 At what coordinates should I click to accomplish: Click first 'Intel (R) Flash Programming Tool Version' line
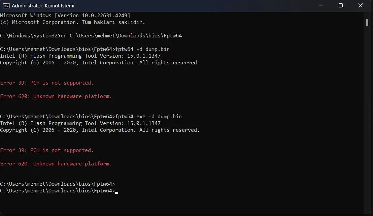[x=80, y=56]
